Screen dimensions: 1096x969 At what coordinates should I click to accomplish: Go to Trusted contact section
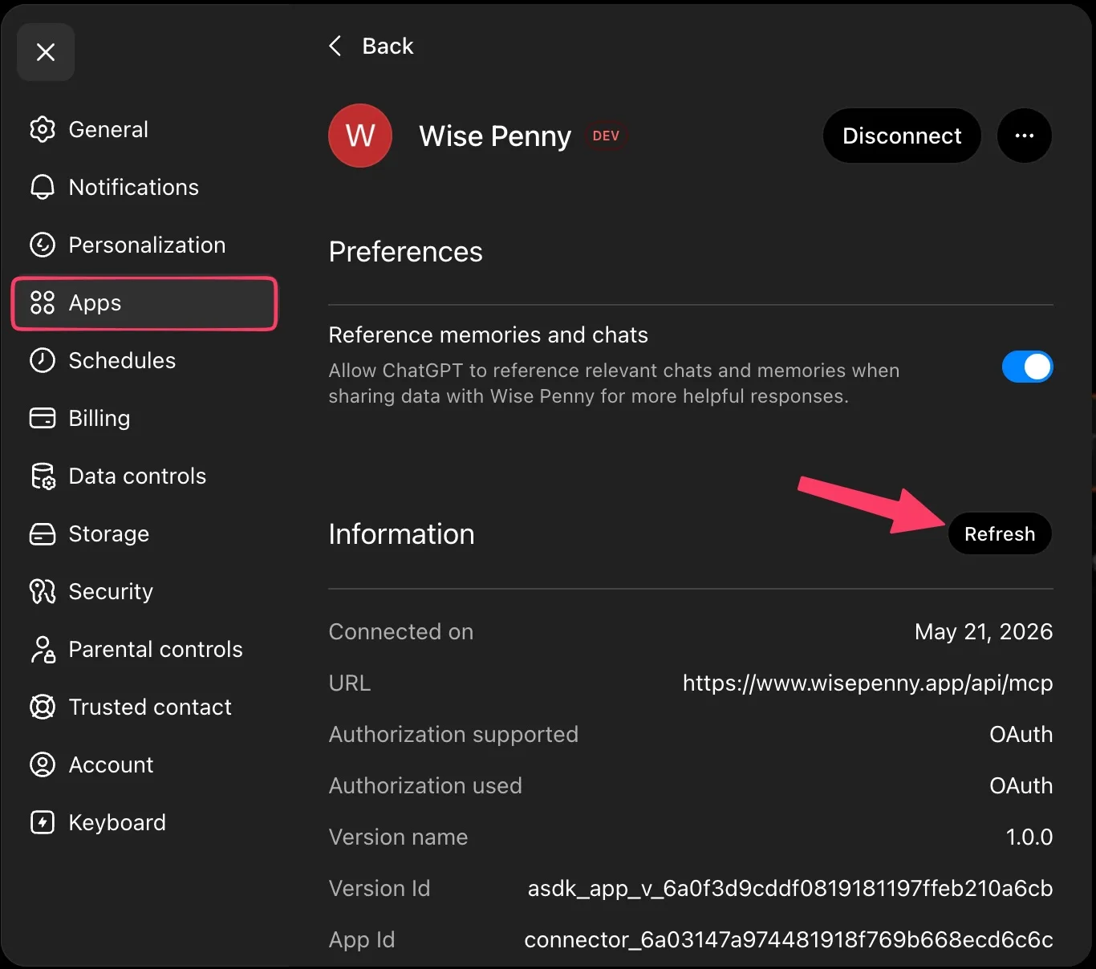point(144,707)
